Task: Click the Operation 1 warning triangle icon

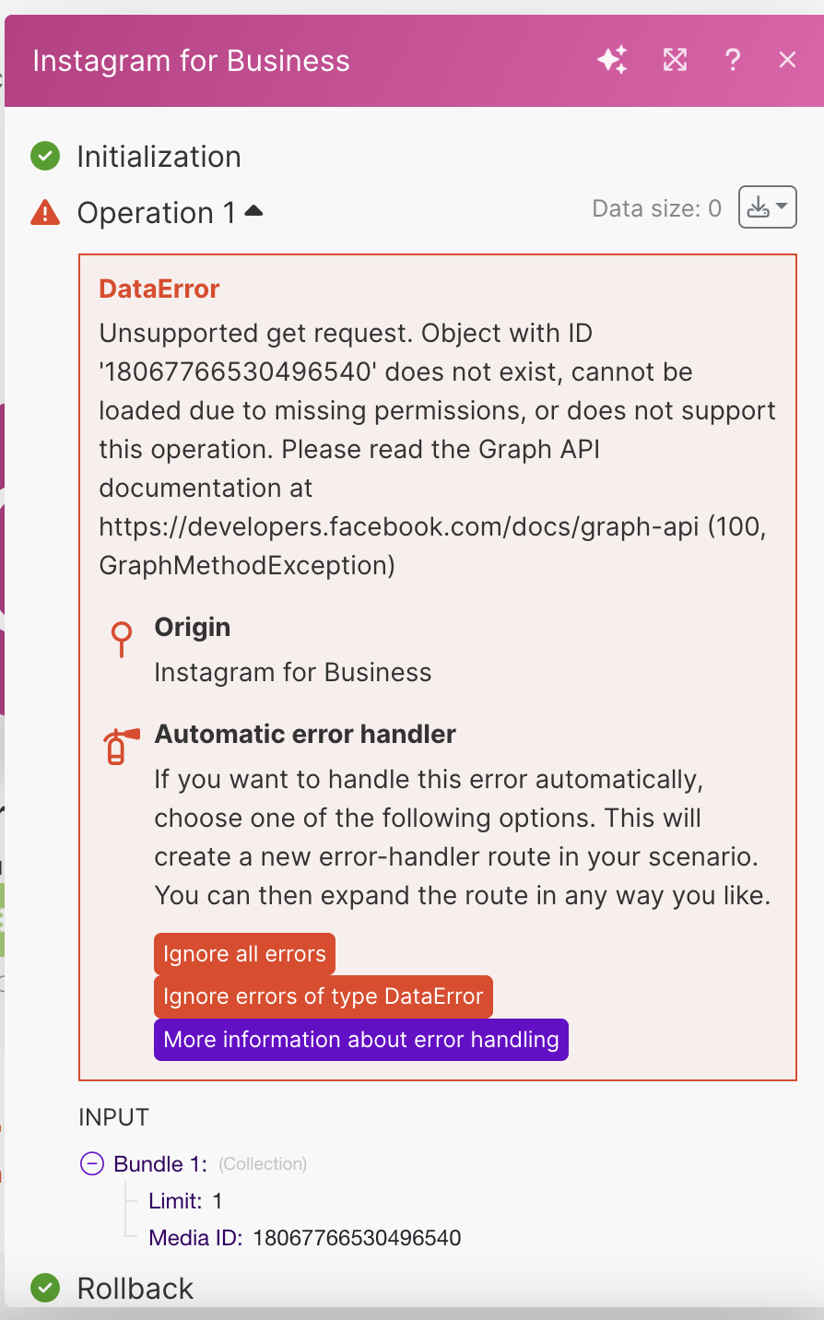Action: [45, 213]
